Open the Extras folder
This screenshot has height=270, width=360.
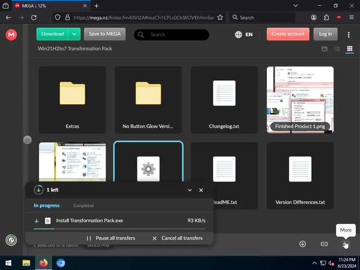tap(72, 100)
